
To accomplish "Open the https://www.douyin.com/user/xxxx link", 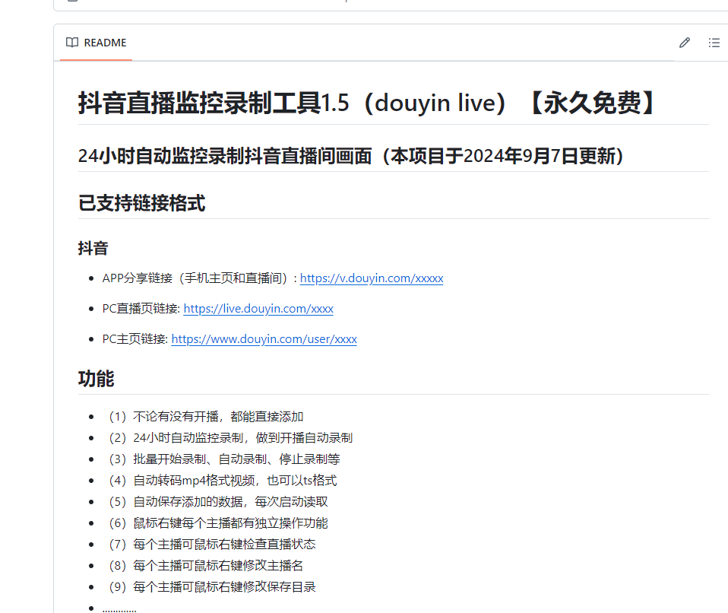I will coord(264,338).
